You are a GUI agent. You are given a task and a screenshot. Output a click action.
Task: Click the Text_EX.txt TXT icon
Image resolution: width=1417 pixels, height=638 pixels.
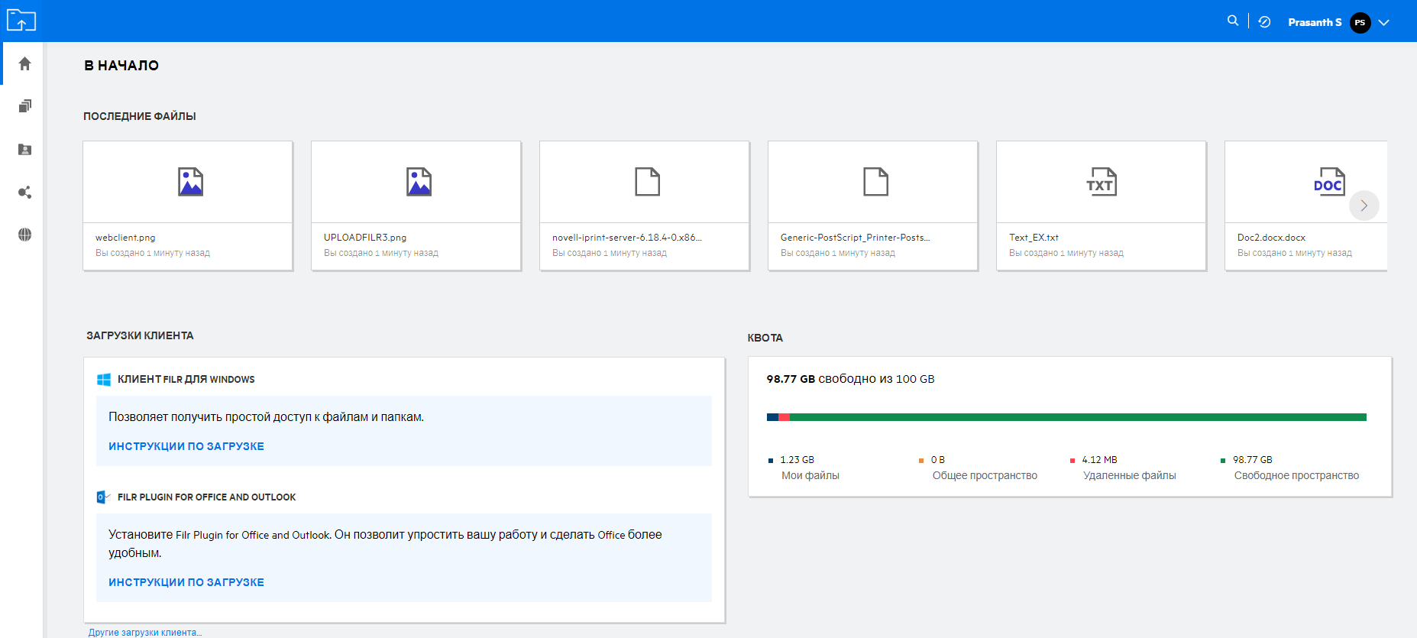[x=1102, y=182]
